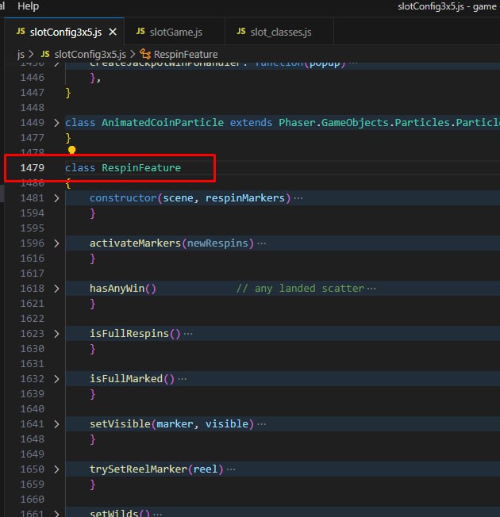This screenshot has width=500, height=517.
Task: Click the JS icon on slot_classes.js tab
Action: tap(241, 32)
